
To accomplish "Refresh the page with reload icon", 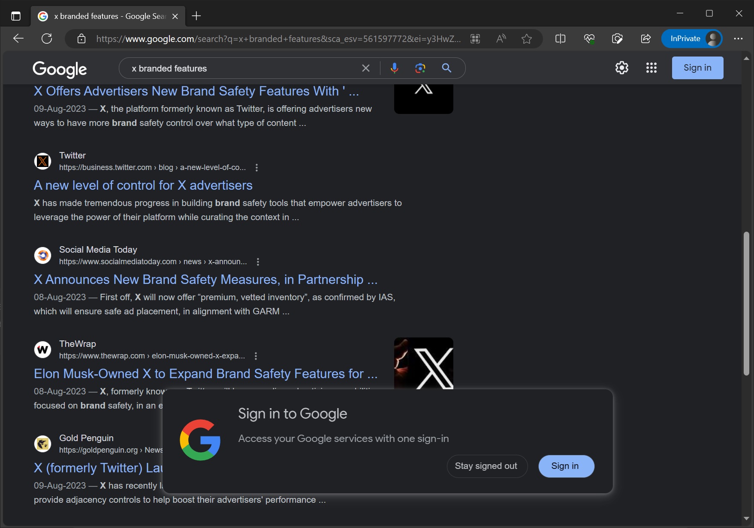I will pyautogui.click(x=47, y=39).
